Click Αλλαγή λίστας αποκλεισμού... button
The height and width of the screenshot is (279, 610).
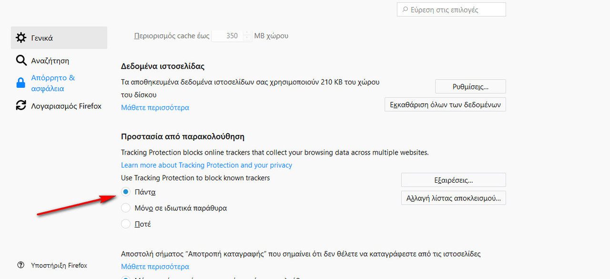coord(453,197)
